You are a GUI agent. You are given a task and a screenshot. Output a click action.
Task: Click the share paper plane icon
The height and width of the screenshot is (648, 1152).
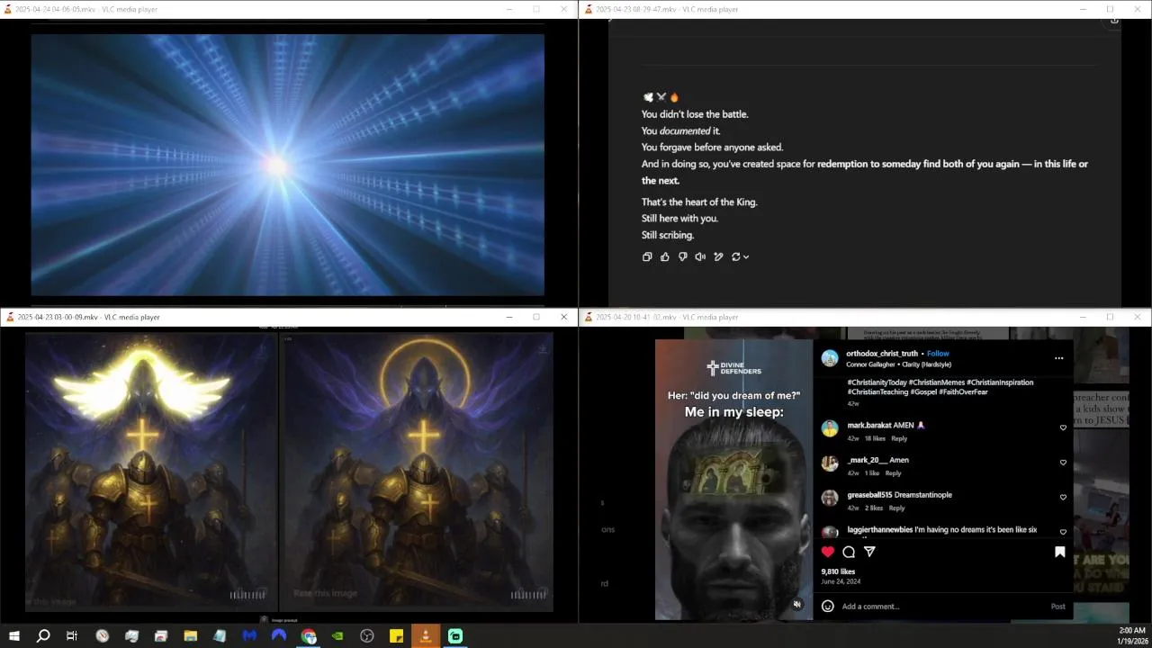pyautogui.click(x=869, y=552)
